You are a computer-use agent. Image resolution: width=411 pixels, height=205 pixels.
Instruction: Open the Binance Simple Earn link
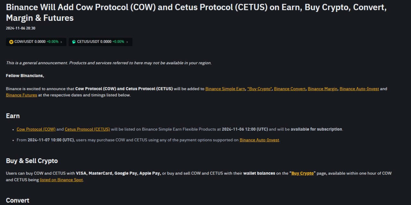[225, 89]
